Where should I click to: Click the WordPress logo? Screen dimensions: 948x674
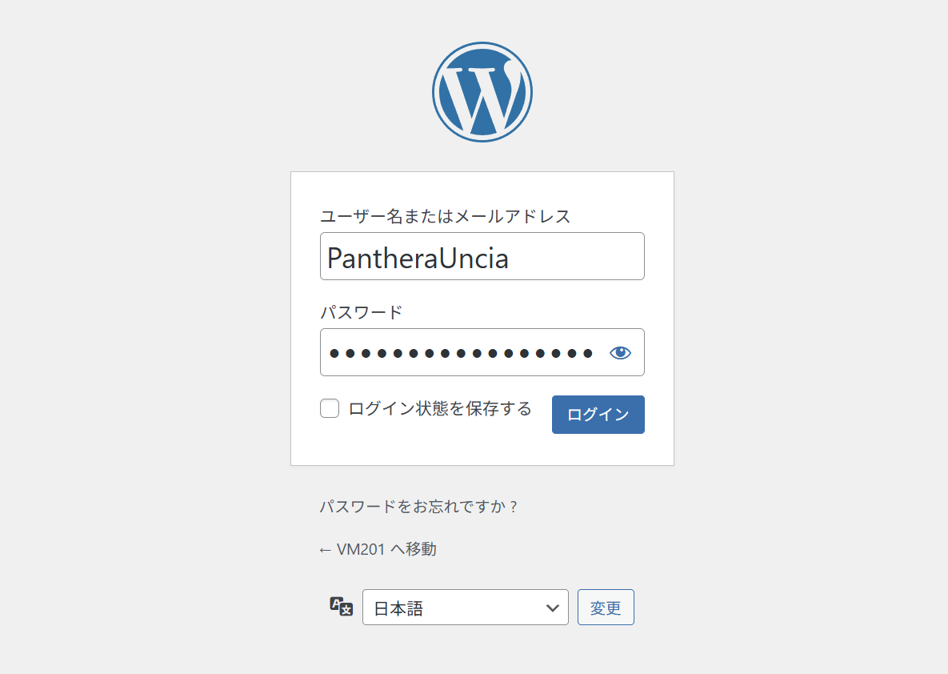pyautogui.click(x=482, y=92)
